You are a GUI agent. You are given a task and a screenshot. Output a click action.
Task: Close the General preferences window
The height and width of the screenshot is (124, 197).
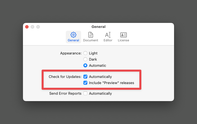pyautogui.click(x=27, y=27)
